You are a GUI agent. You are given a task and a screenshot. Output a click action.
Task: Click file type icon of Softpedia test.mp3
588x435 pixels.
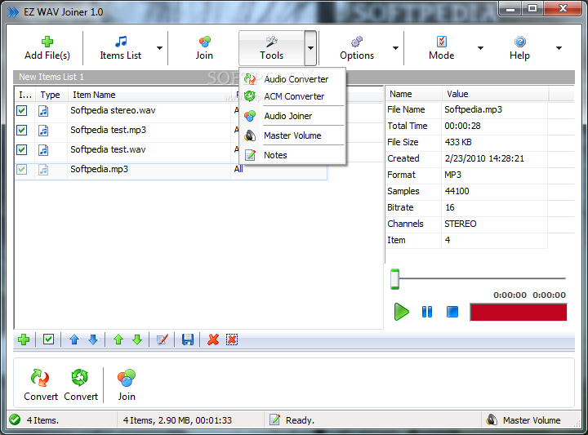(43, 130)
